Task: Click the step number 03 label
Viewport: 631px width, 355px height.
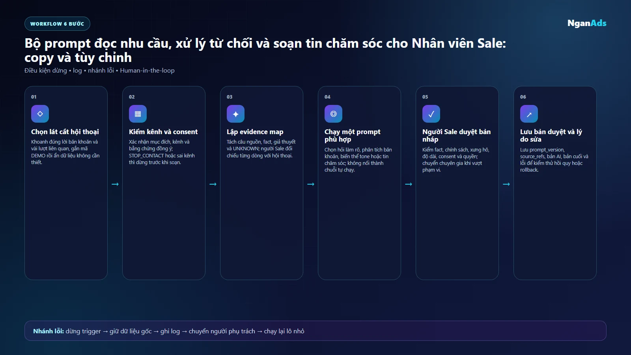Action: pyautogui.click(x=230, y=97)
